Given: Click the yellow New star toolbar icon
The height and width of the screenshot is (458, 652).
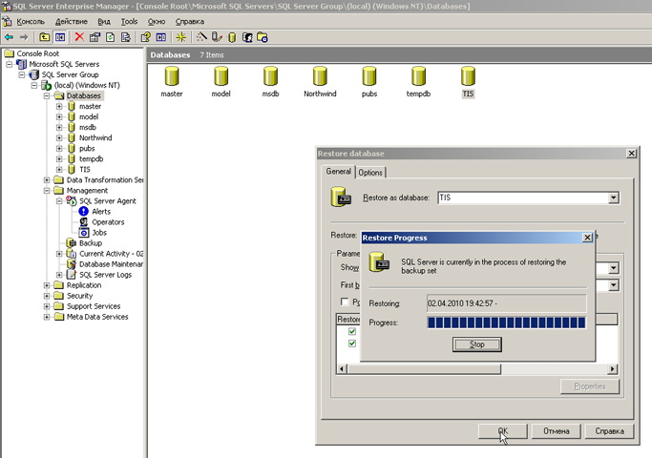Looking at the screenshot, I should point(180,37).
